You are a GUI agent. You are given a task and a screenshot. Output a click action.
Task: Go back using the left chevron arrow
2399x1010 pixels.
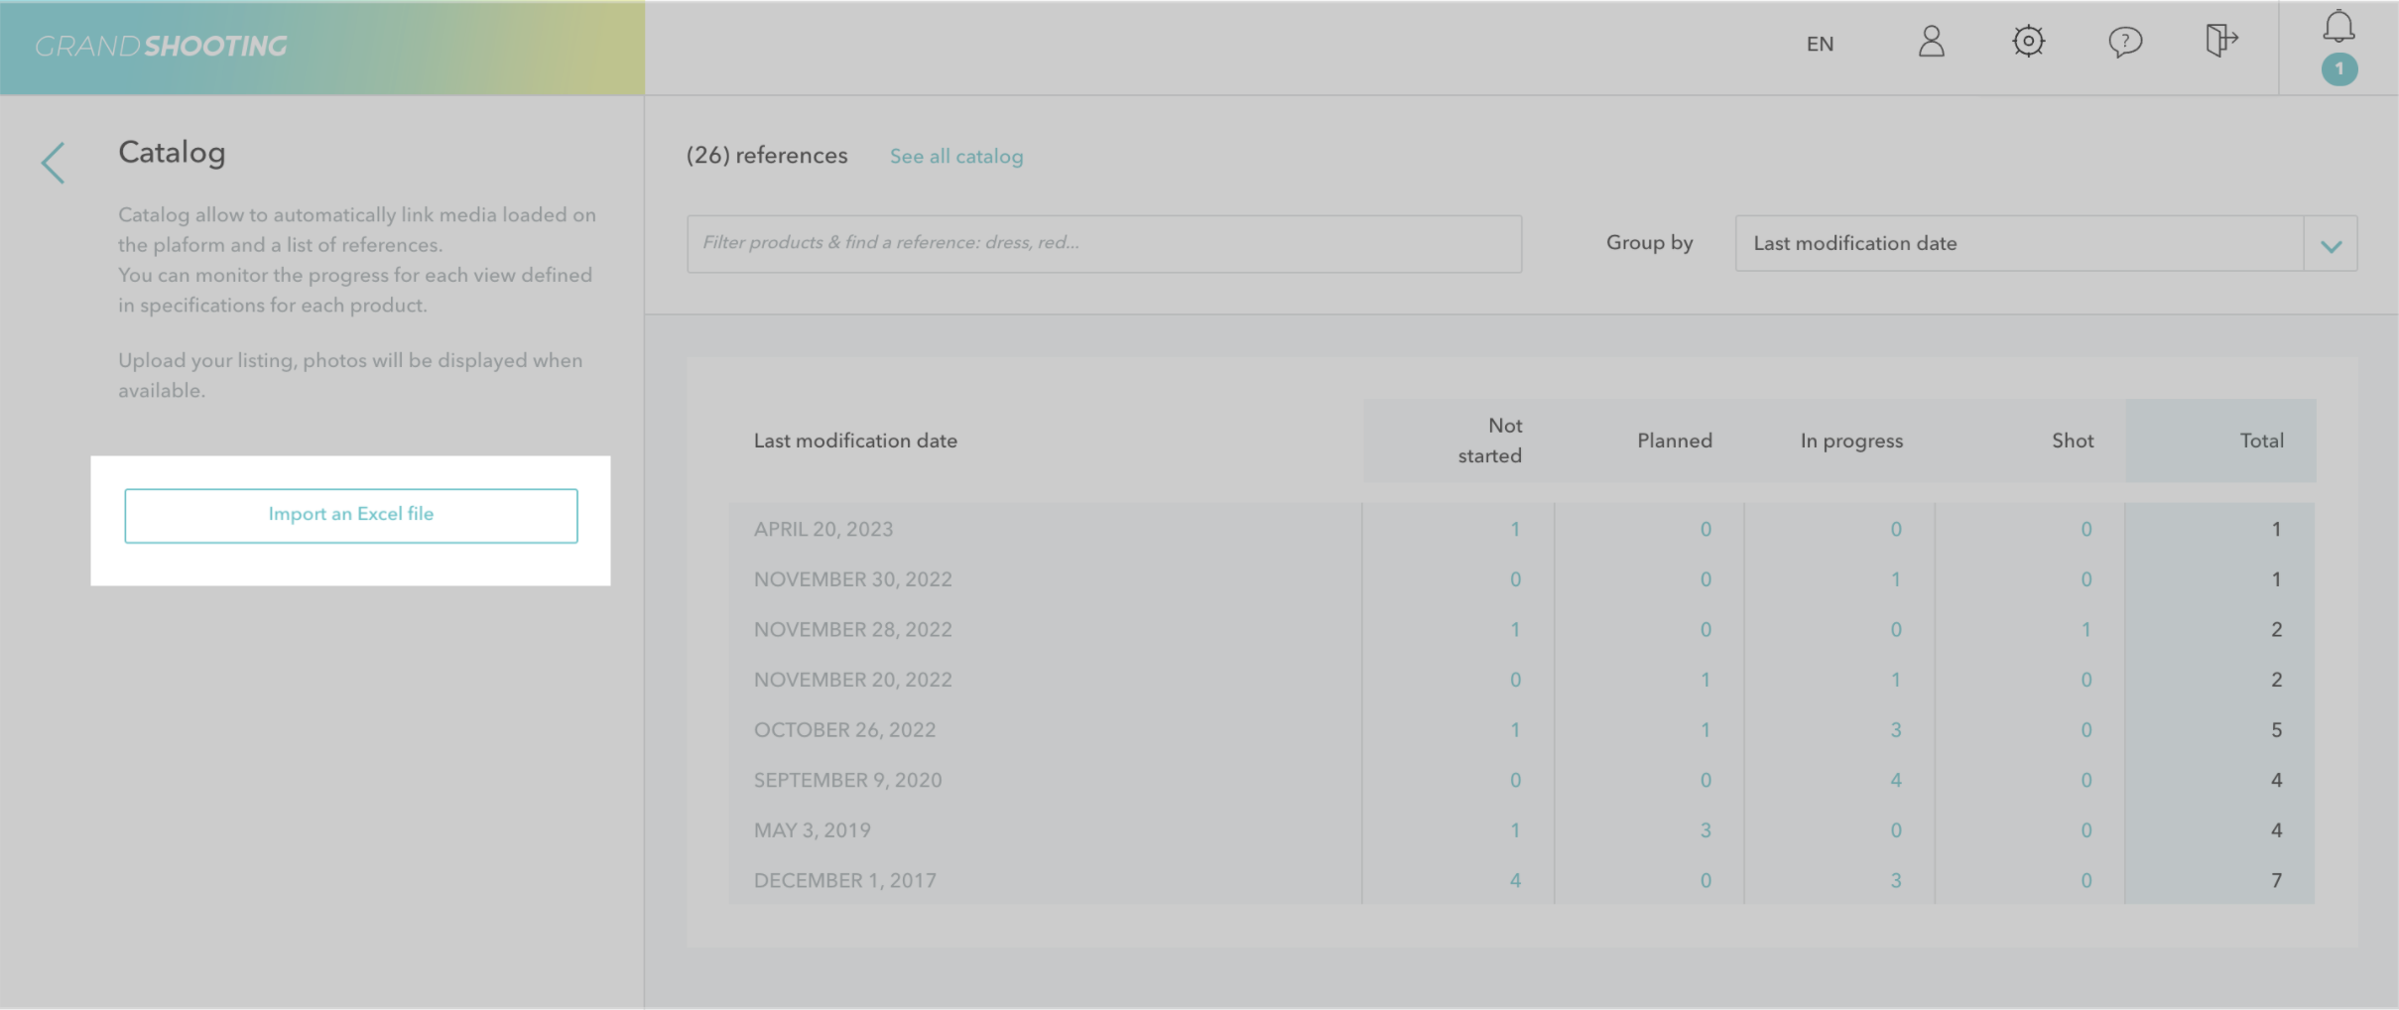[54, 163]
